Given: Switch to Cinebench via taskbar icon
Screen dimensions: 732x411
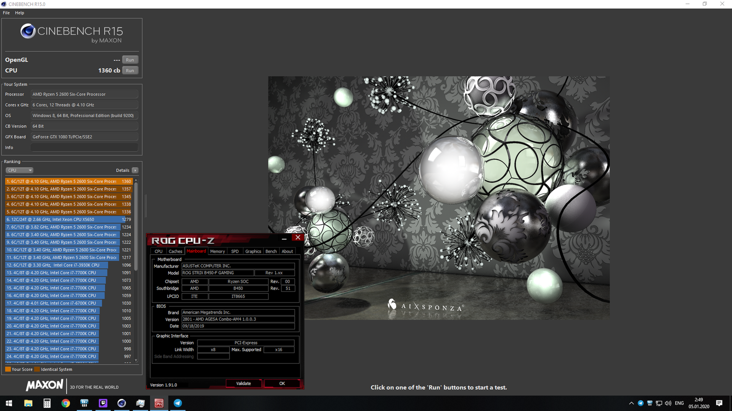Looking at the screenshot, I should pyautogui.click(x=122, y=403).
